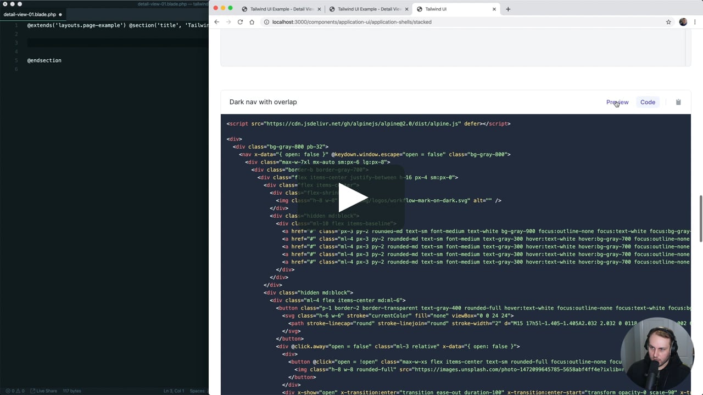The image size is (703, 395).
Task: Close the second Tailwind UI Example tab
Action: (407, 9)
